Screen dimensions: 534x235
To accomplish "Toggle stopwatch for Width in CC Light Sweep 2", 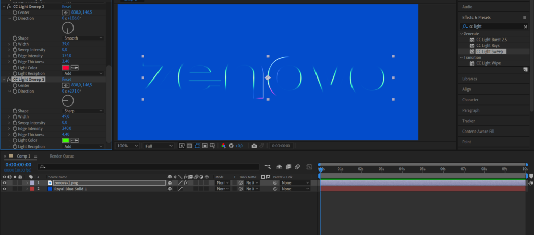I will point(15,44).
